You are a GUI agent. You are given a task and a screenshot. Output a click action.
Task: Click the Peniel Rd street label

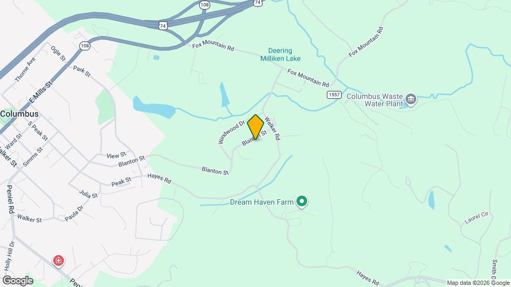point(11,199)
